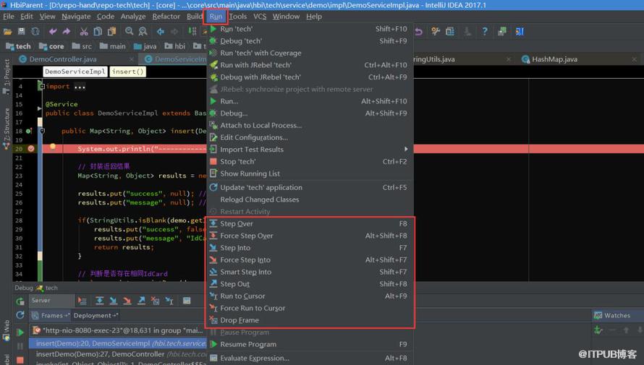Click the Drop Frame debug toolbar icon

156,301
